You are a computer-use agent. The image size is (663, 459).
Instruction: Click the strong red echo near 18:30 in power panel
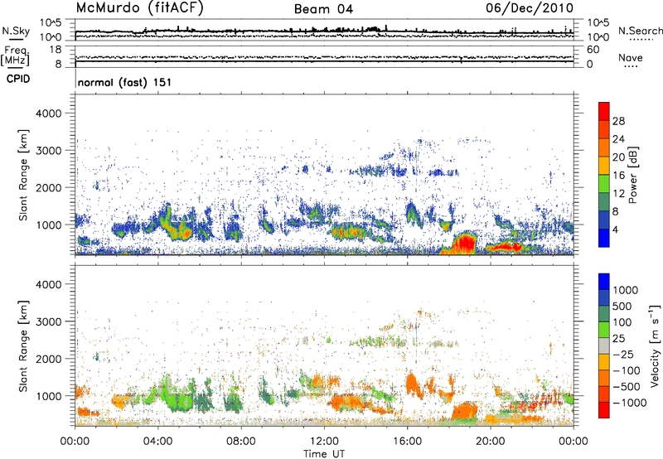pos(466,243)
